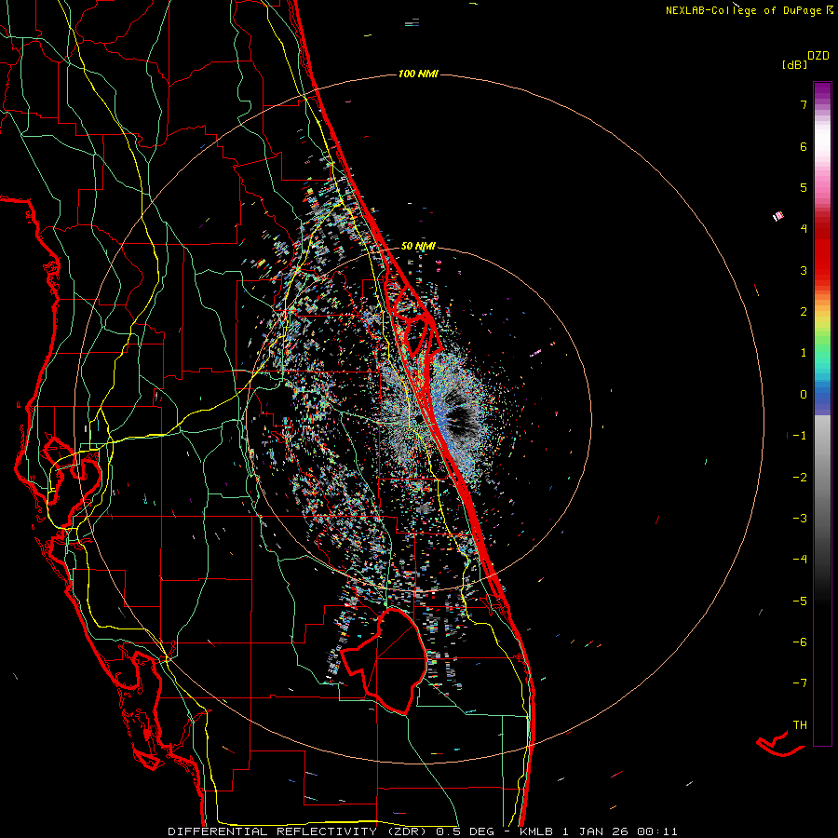Select the -4 value on the color scale
The image size is (838, 838).
pyautogui.click(x=800, y=560)
